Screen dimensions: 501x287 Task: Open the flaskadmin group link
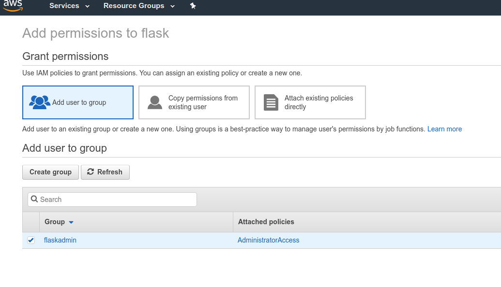60,240
